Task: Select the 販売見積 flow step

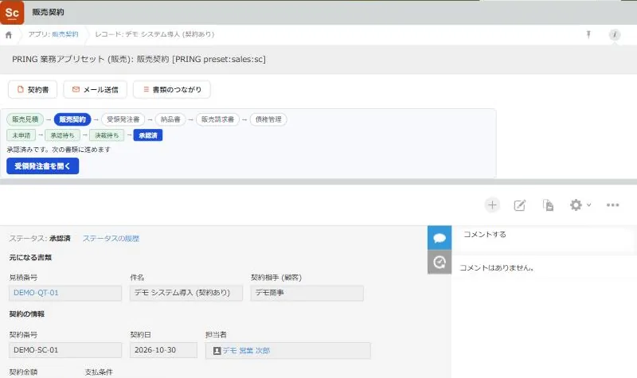Action: coord(25,119)
